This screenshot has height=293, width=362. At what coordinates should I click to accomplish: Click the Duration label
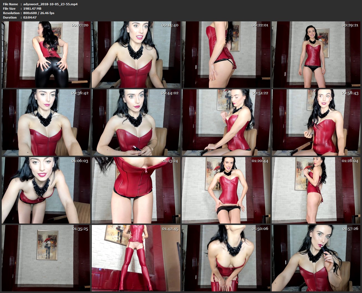[10, 17]
